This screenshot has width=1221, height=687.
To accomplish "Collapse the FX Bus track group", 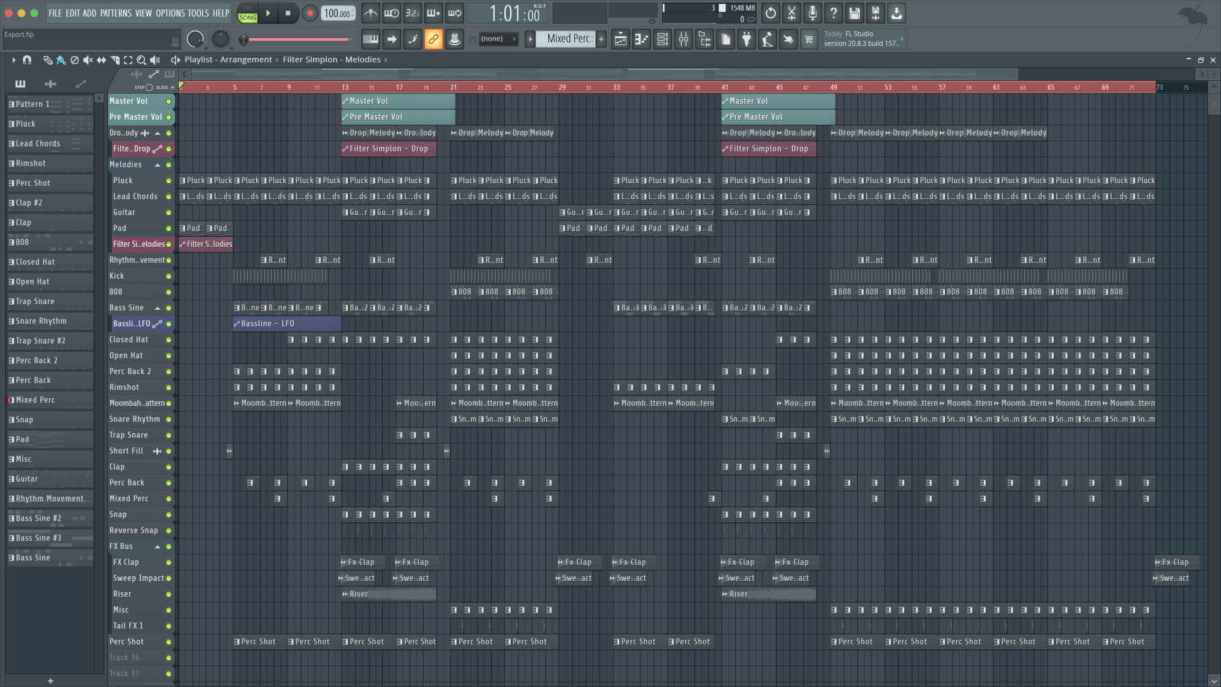I will point(157,546).
